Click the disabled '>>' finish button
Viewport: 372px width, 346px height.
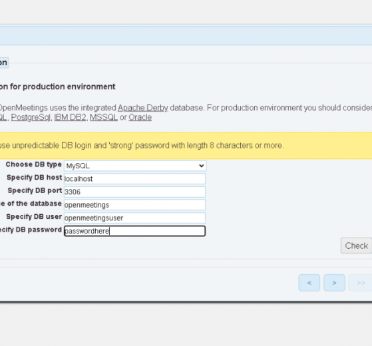[x=361, y=283]
